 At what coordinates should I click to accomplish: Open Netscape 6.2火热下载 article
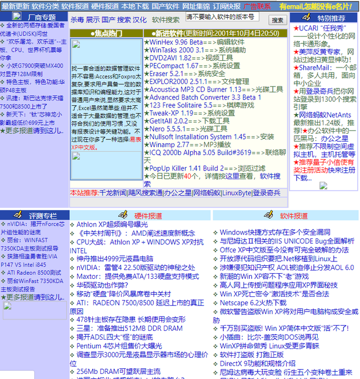point(253,303)
